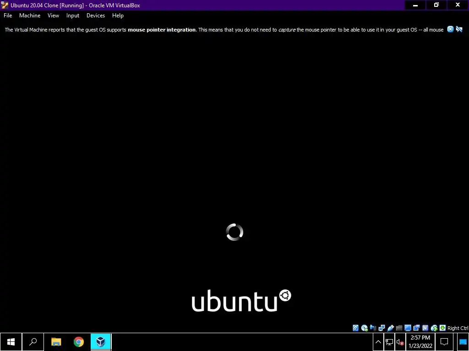Open Windows taskbar search
The width and height of the screenshot is (469, 351).
(x=33, y=342)
